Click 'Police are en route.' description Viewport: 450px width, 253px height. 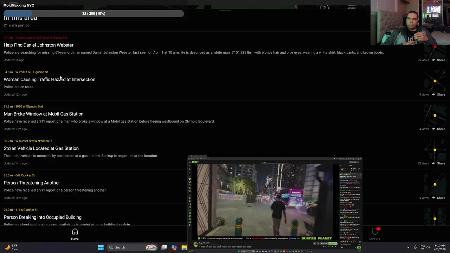[19, 87]
